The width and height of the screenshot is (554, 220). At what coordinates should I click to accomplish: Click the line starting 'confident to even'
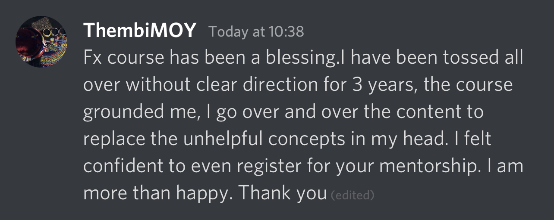pyautogui.click(x=303, y=167)
